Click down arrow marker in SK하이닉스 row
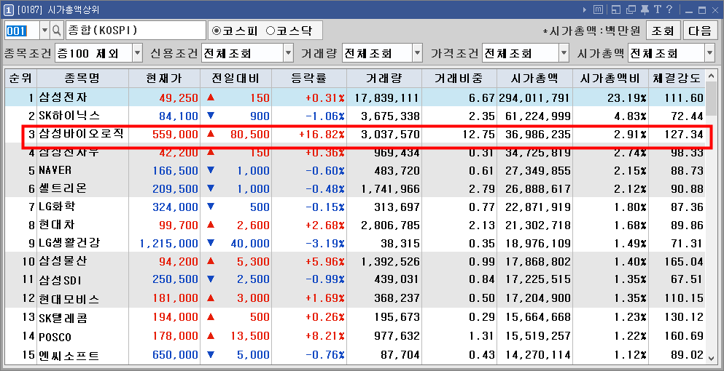 click(211, 116)
